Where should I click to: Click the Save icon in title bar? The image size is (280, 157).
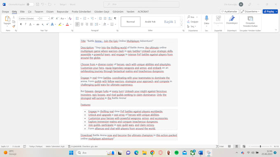(x=37, y=4)
